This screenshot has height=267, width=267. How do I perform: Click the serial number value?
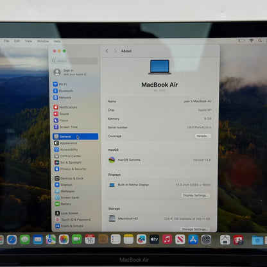199,127
